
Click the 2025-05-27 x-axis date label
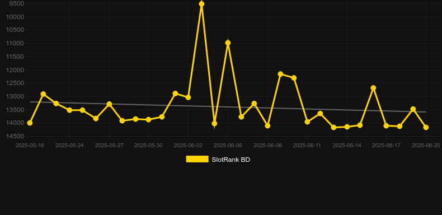tap(109, 146)
